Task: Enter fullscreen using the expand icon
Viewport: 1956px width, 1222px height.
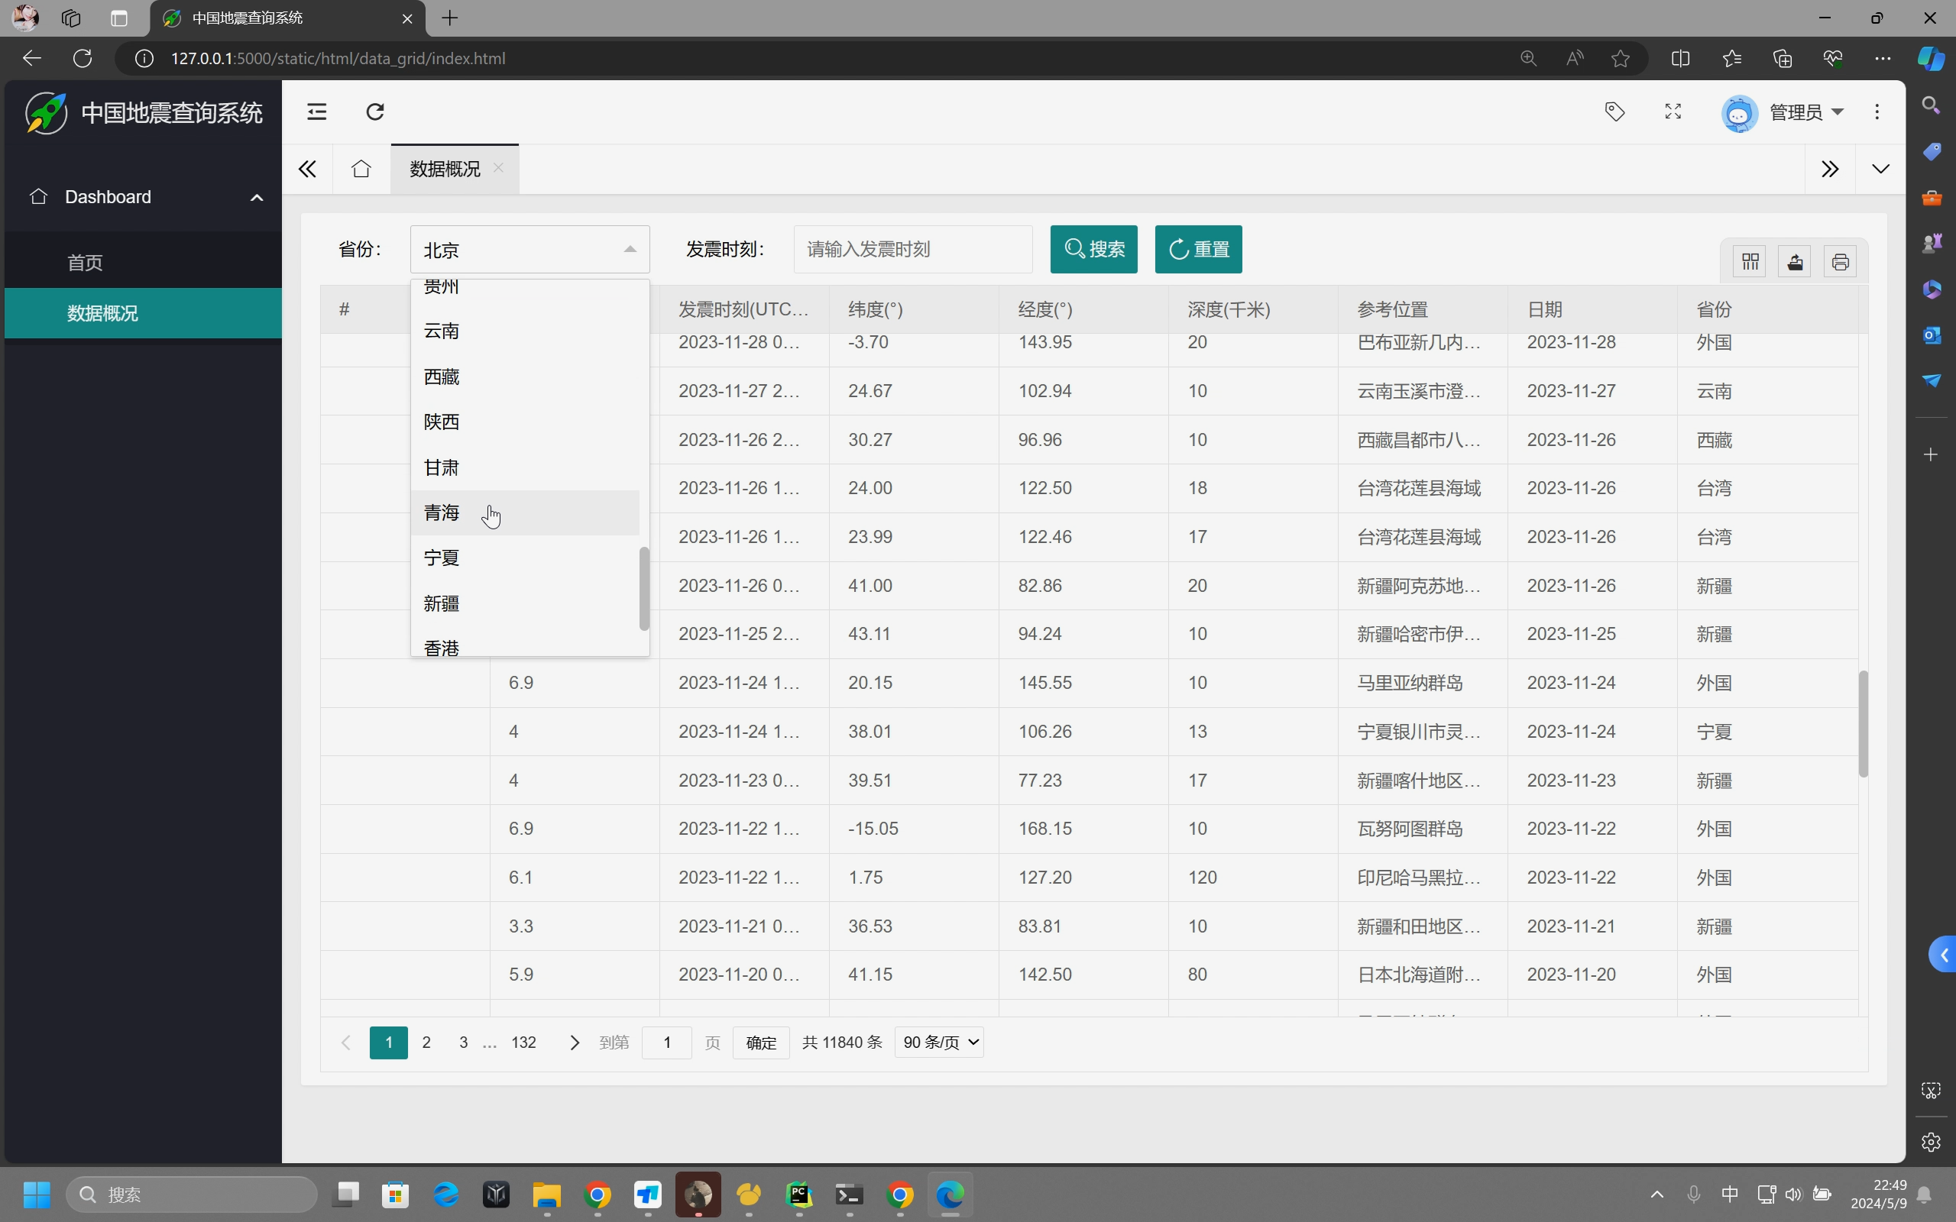Action: pos(1673,112)
